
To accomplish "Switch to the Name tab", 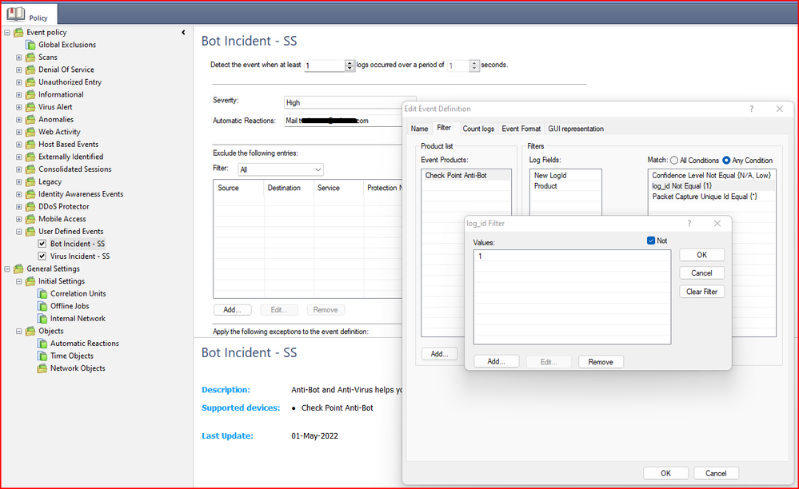I will tap(419, 129).
